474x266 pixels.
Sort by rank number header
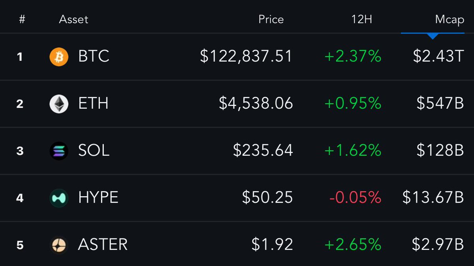[x=22, y=20]
